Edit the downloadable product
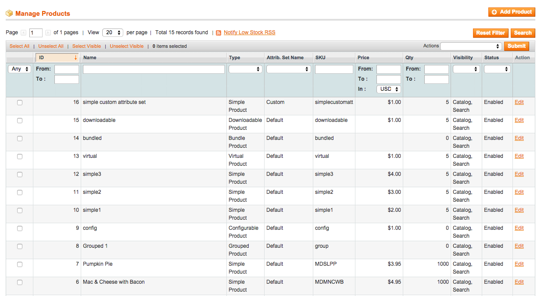Viewport: 541px width, 296px height. point(519,120)
